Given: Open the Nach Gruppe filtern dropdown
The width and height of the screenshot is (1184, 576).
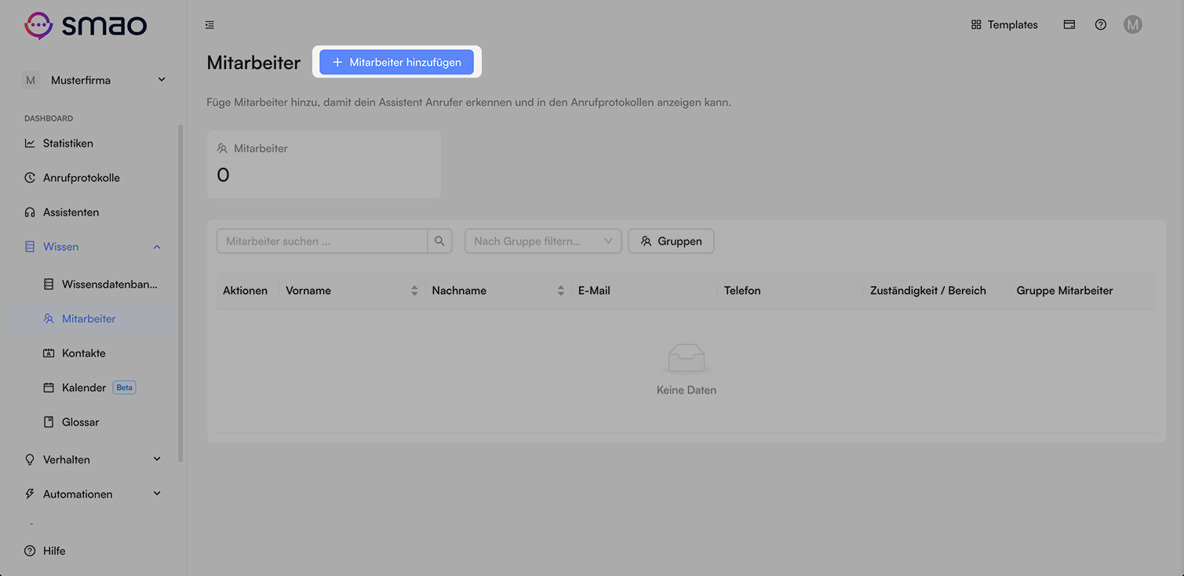Looking at the screenshot, I should [543, 241].
